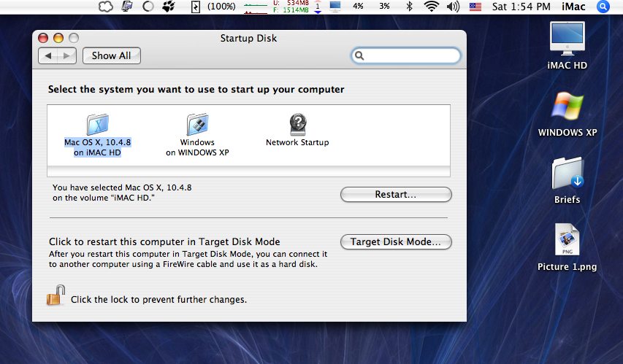Click the lock icon to prevent changes

pyautogui.click(x=56, y=295)
